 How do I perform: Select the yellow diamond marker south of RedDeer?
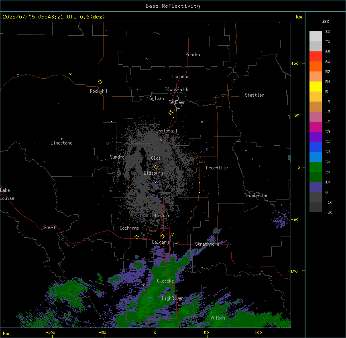click(x=171, y=113)
